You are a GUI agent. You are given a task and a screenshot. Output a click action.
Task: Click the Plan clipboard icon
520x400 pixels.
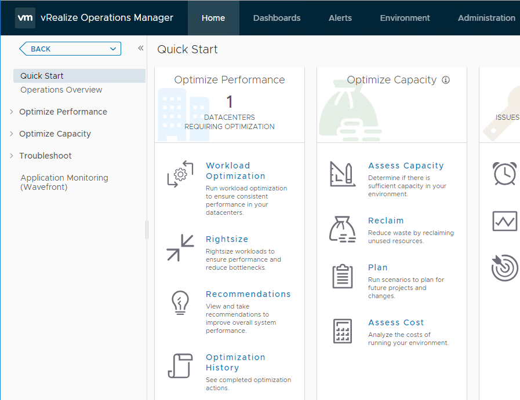coord(342,276)
